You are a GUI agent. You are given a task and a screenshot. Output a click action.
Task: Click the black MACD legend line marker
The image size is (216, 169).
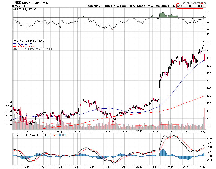pyautogui.click(x=14, y=135)
